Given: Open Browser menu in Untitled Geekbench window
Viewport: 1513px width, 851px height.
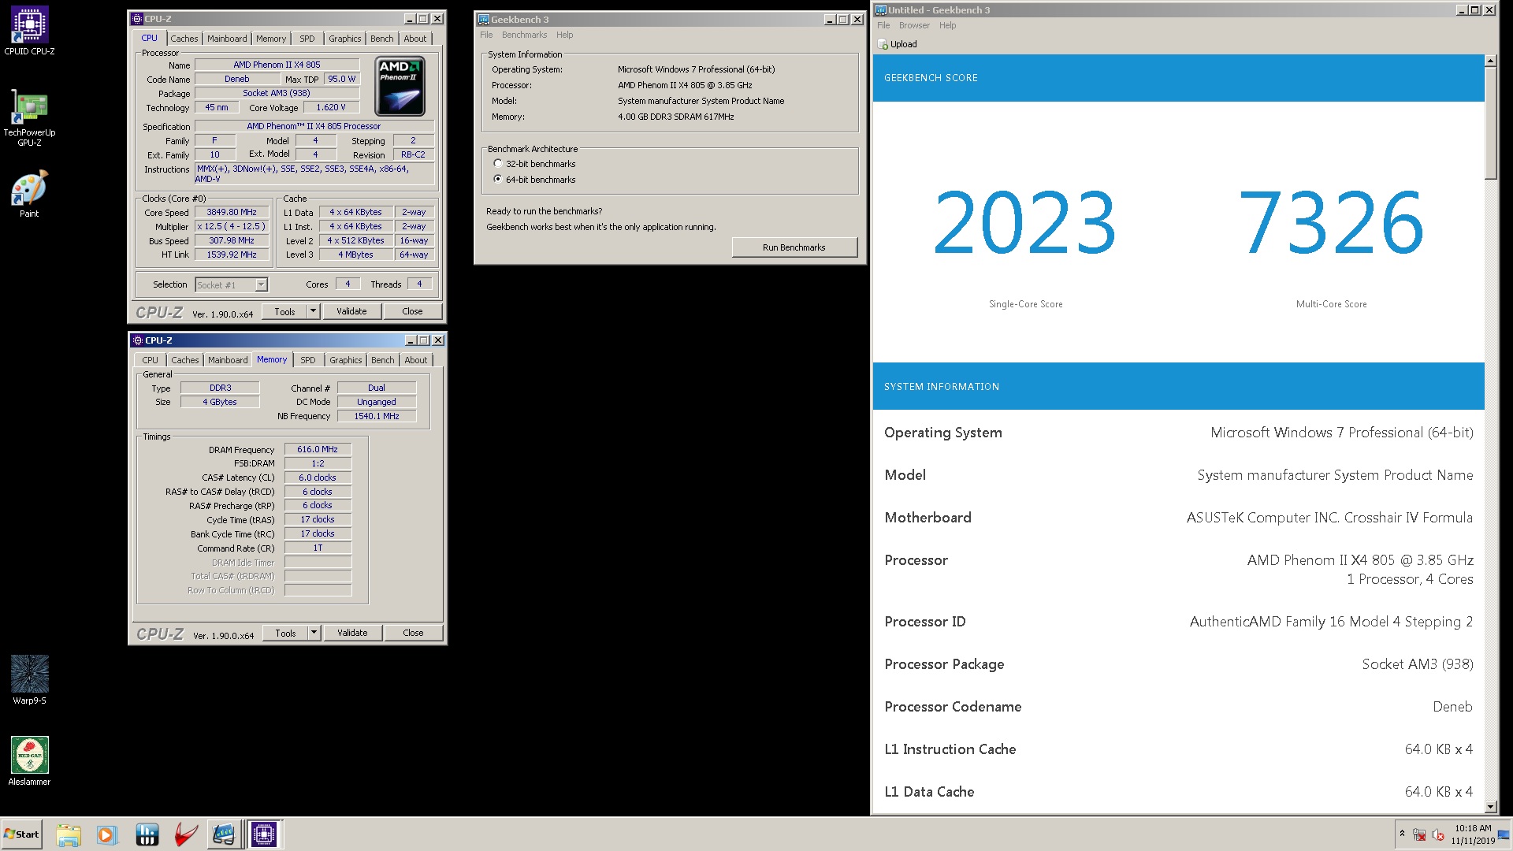Looking at the screenshot, I should point(914,25).
